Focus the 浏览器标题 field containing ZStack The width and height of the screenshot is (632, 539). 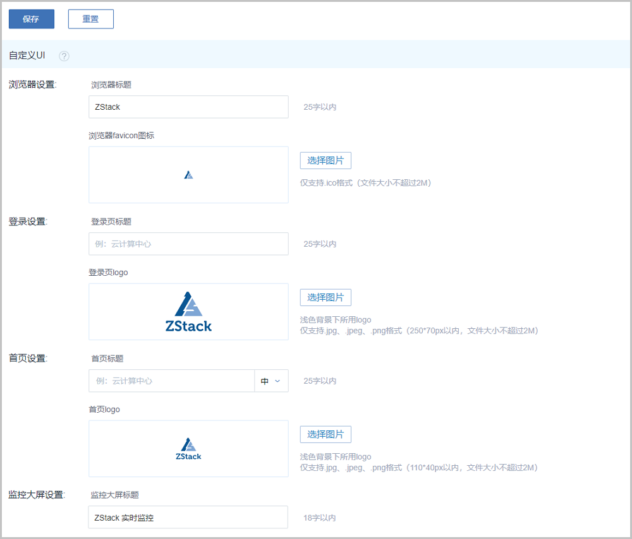[x=188, y=107]
